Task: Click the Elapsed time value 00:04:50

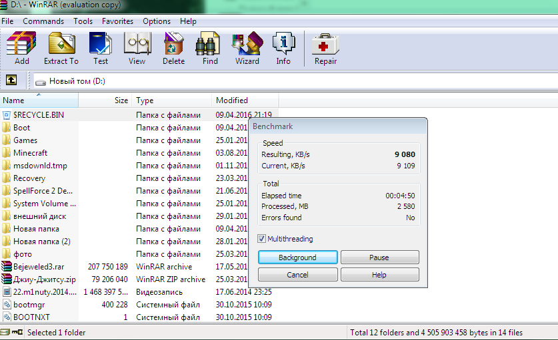Action: pos(400,196)
